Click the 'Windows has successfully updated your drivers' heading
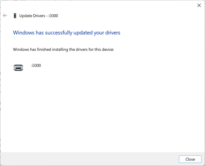 pyautogui.click(x=66, y=33)
